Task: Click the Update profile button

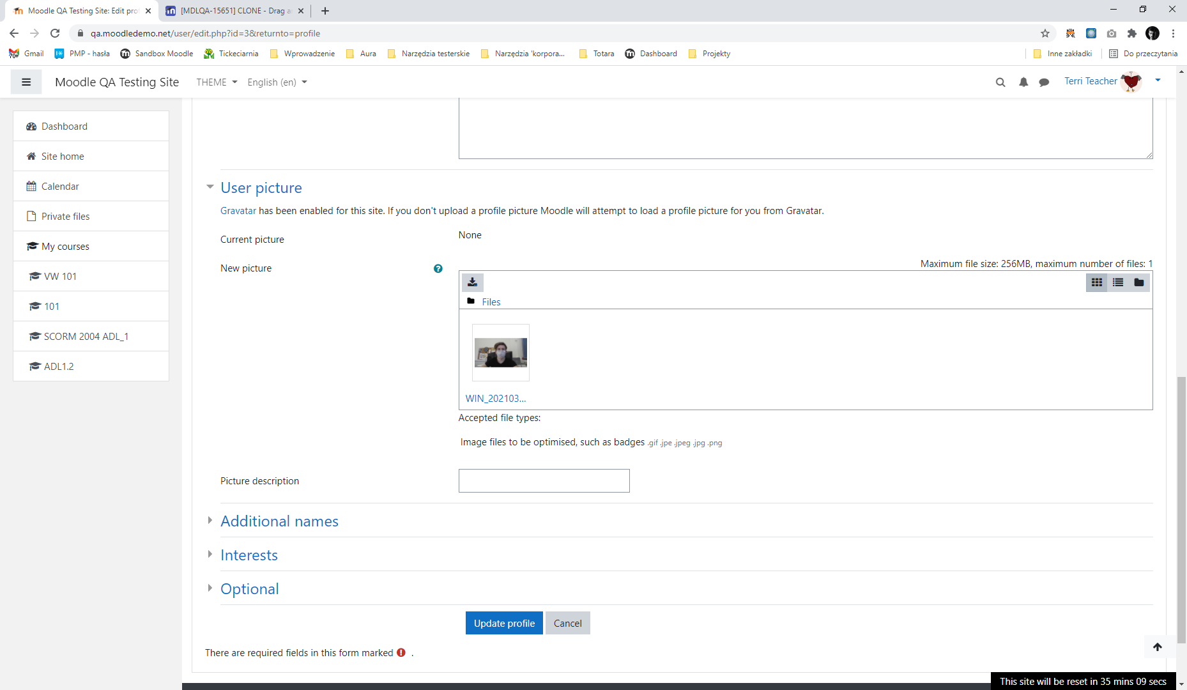Action: click(x=504, y=623)
